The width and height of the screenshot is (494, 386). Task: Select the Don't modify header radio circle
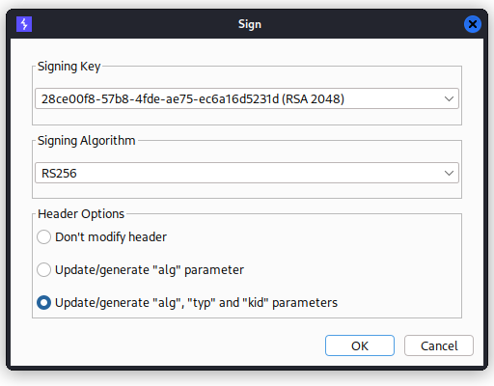tap(43, 237)
